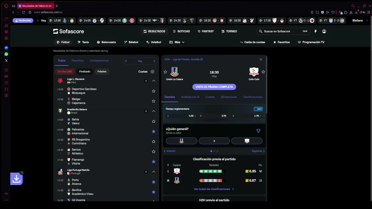
Task: Open Messenger in the Opera sidebar
Action: point(6,48)
